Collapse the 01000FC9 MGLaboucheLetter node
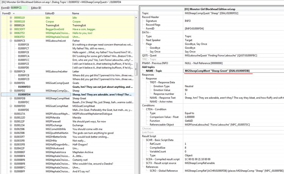 pos(11,71)
